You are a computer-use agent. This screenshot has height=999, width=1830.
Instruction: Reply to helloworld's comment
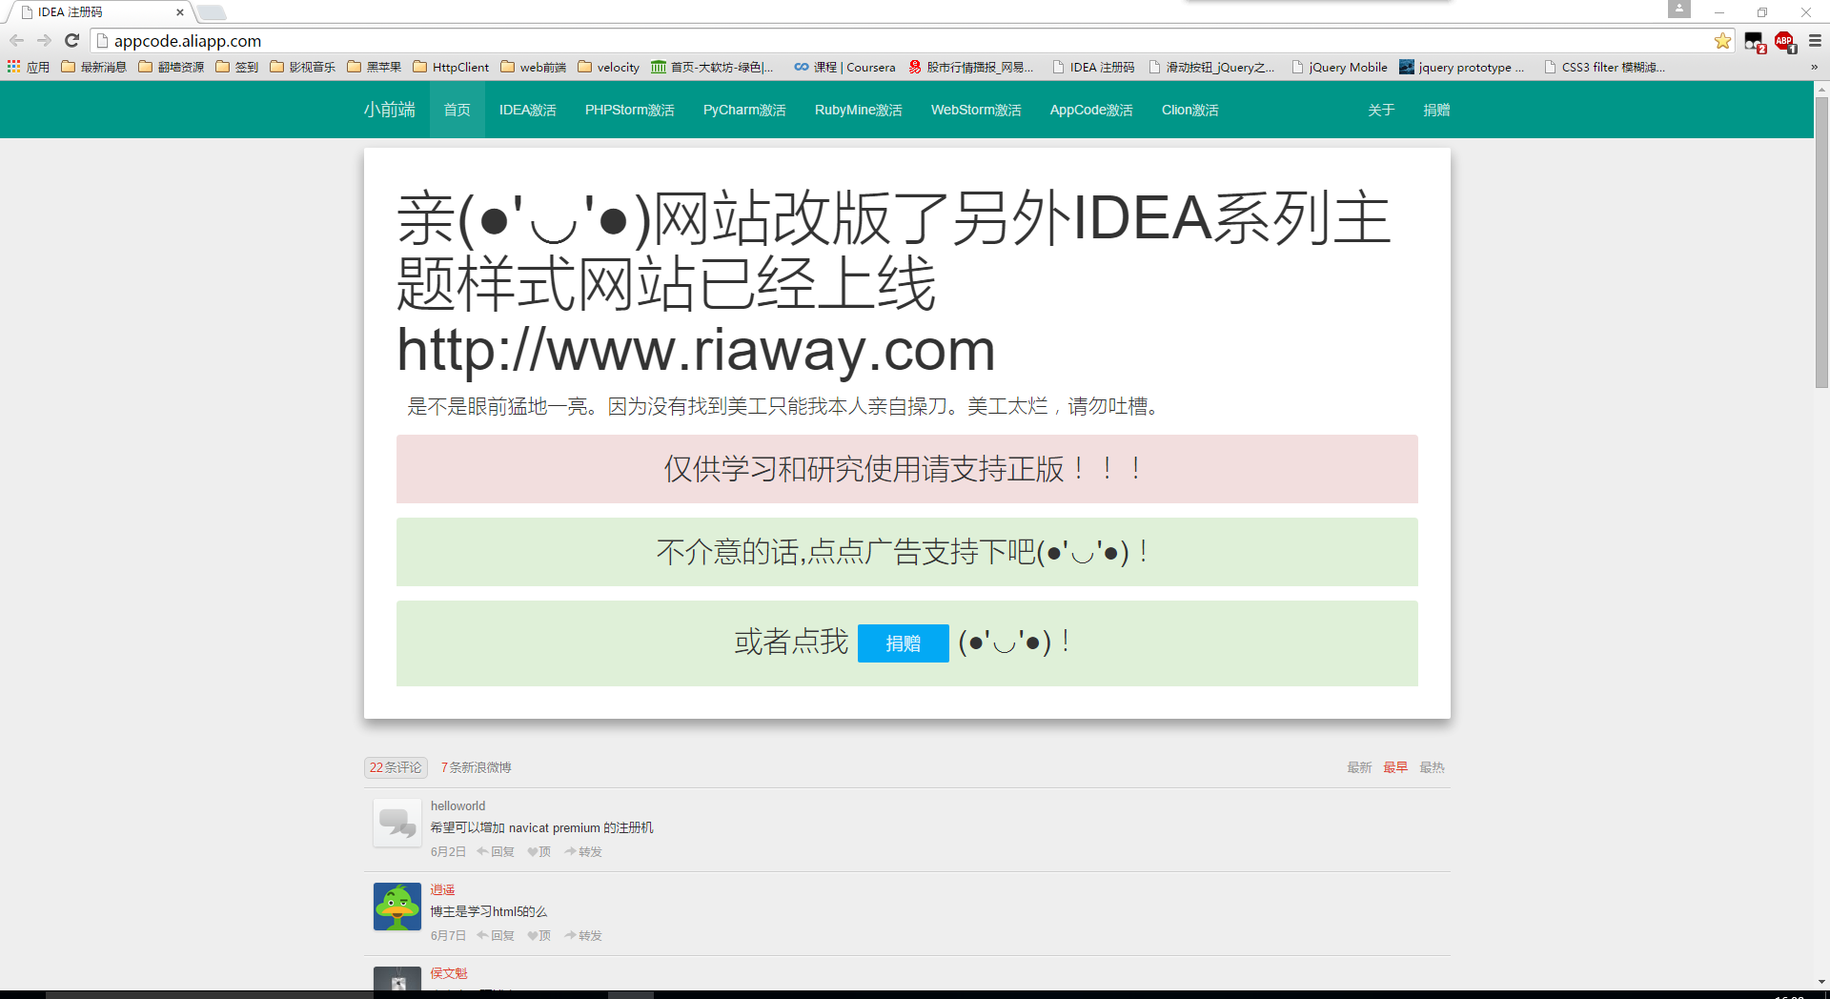(x=496, y=852)
